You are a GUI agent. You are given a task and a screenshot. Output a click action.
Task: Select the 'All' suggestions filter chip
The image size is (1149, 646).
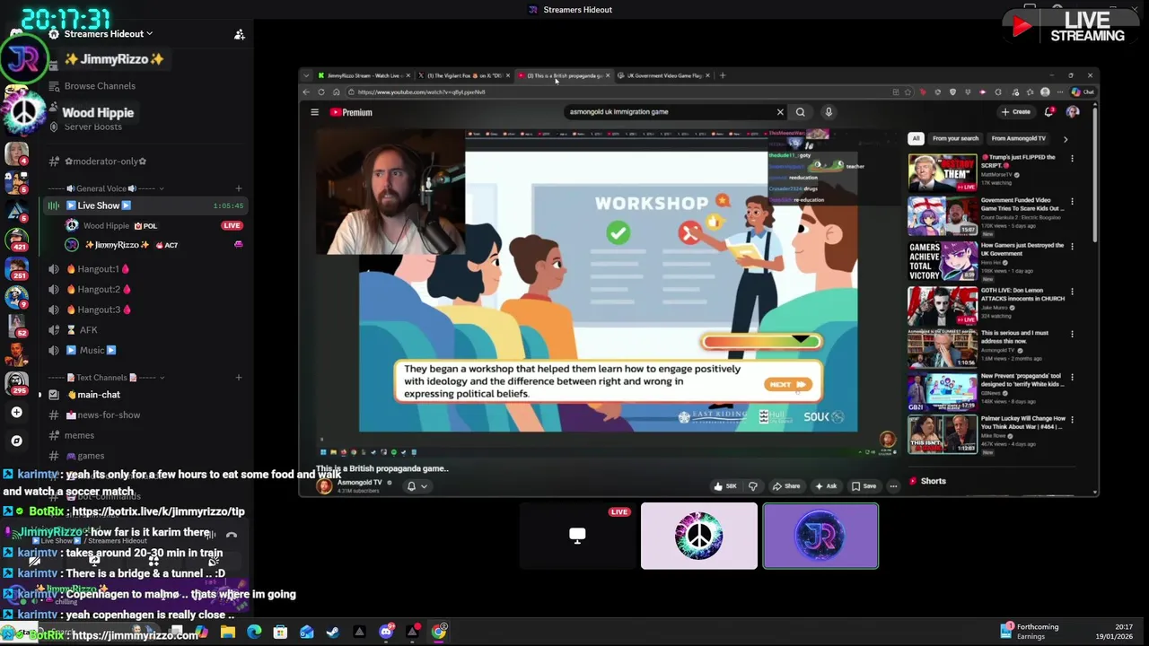point(916,138)
